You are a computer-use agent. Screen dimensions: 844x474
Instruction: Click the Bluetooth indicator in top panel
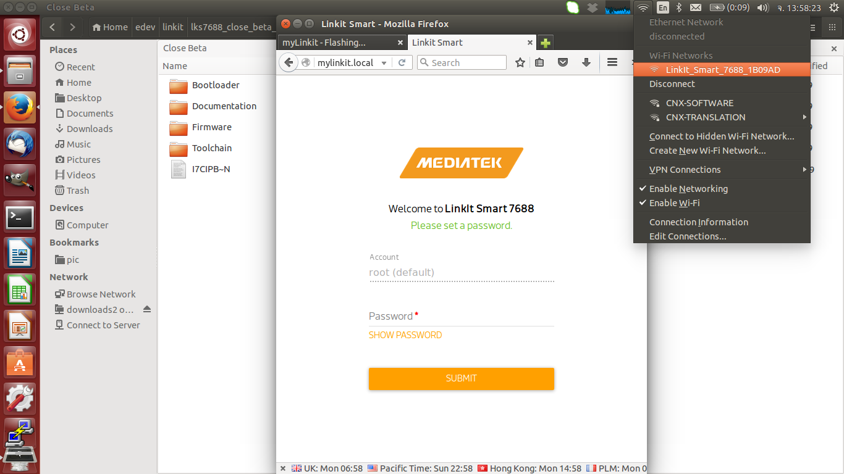pyautogui.click(x=678, y=7)
